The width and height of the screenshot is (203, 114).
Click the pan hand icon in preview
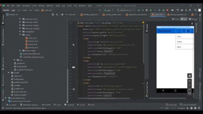pyautogui.click(x=190, y=76)
